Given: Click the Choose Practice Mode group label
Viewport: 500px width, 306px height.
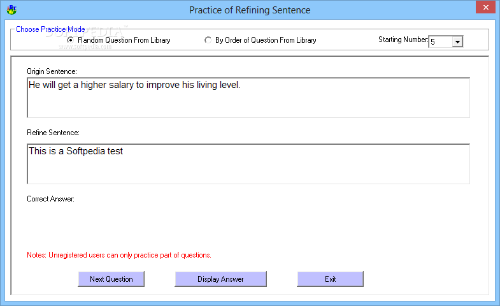Looking at the screenshot, I should pos(50,29).
